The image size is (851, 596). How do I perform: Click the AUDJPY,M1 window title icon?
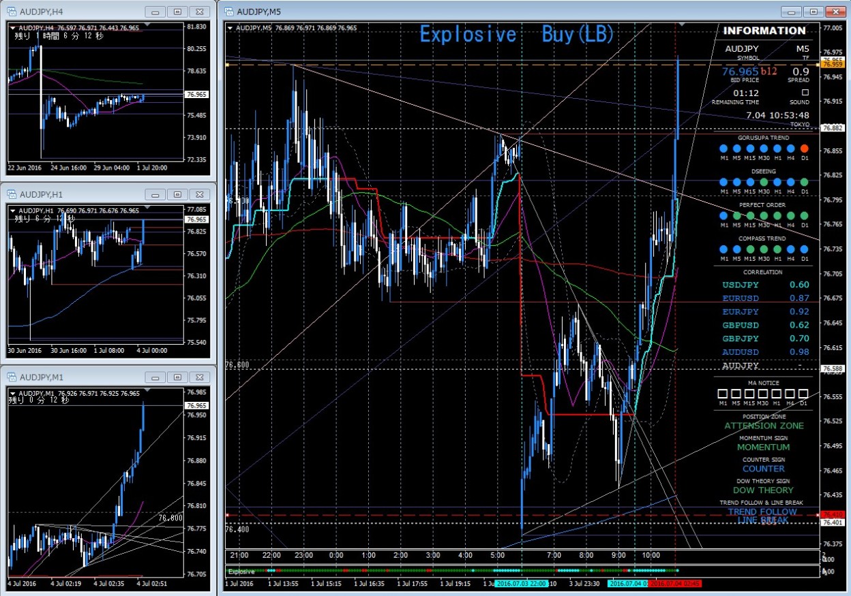[x=12, y=377]
